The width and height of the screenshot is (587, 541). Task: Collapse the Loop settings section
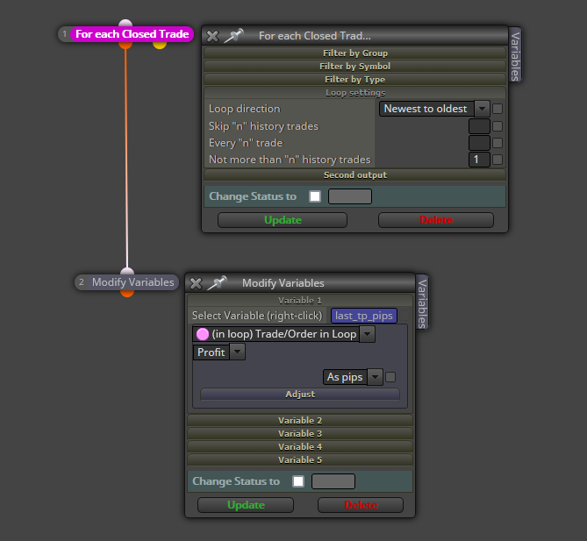(x=354, y=92)
